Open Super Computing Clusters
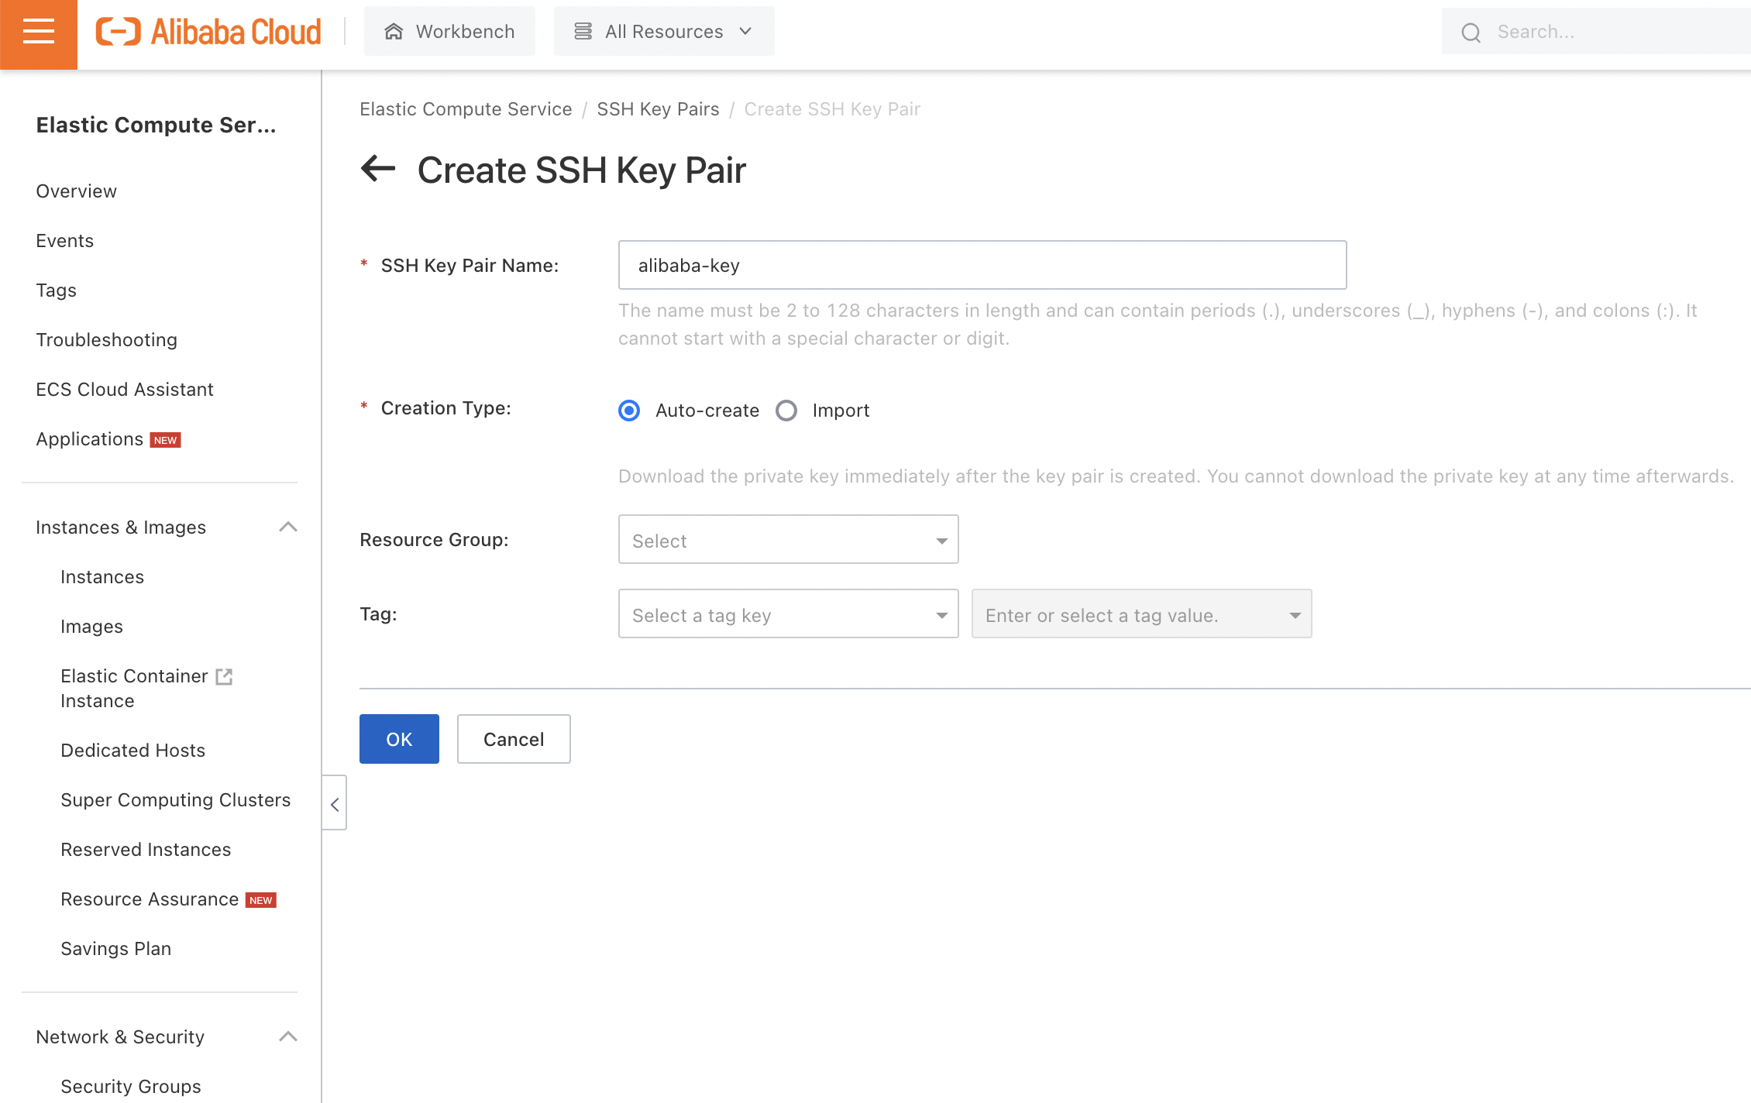Image resolution: width=1751 pixels, height=1103 pixels. pyautogui.click(x=175, y=800)
